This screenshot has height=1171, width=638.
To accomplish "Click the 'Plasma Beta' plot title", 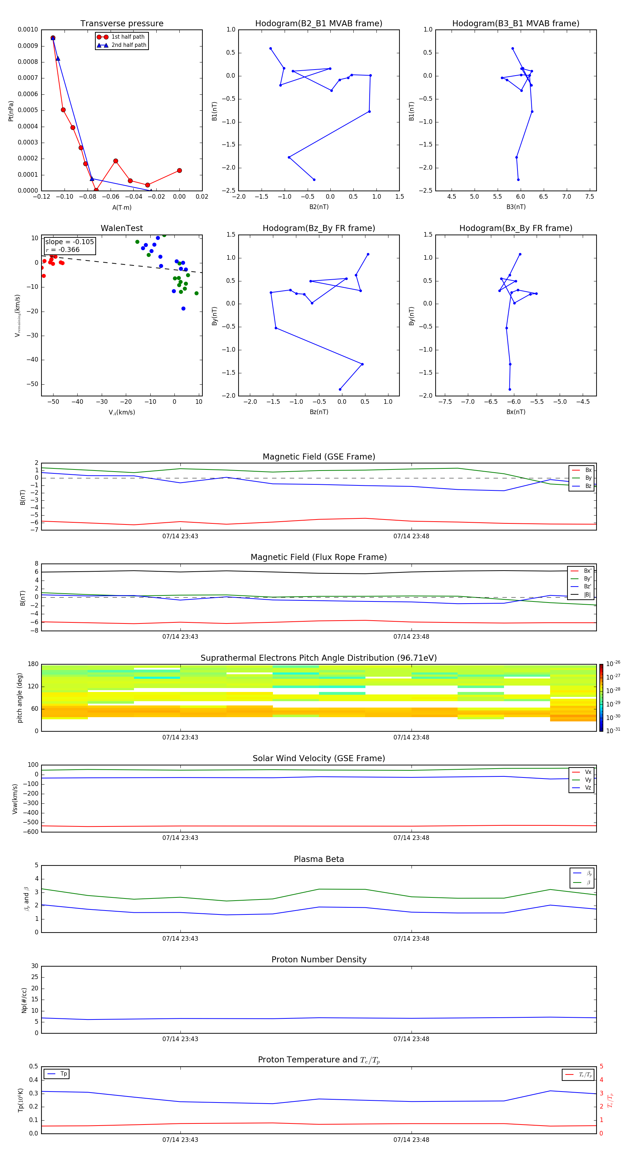I will tap(319, 859).
